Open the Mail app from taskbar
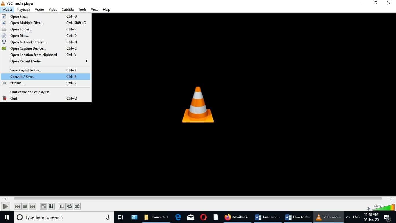 191,217
